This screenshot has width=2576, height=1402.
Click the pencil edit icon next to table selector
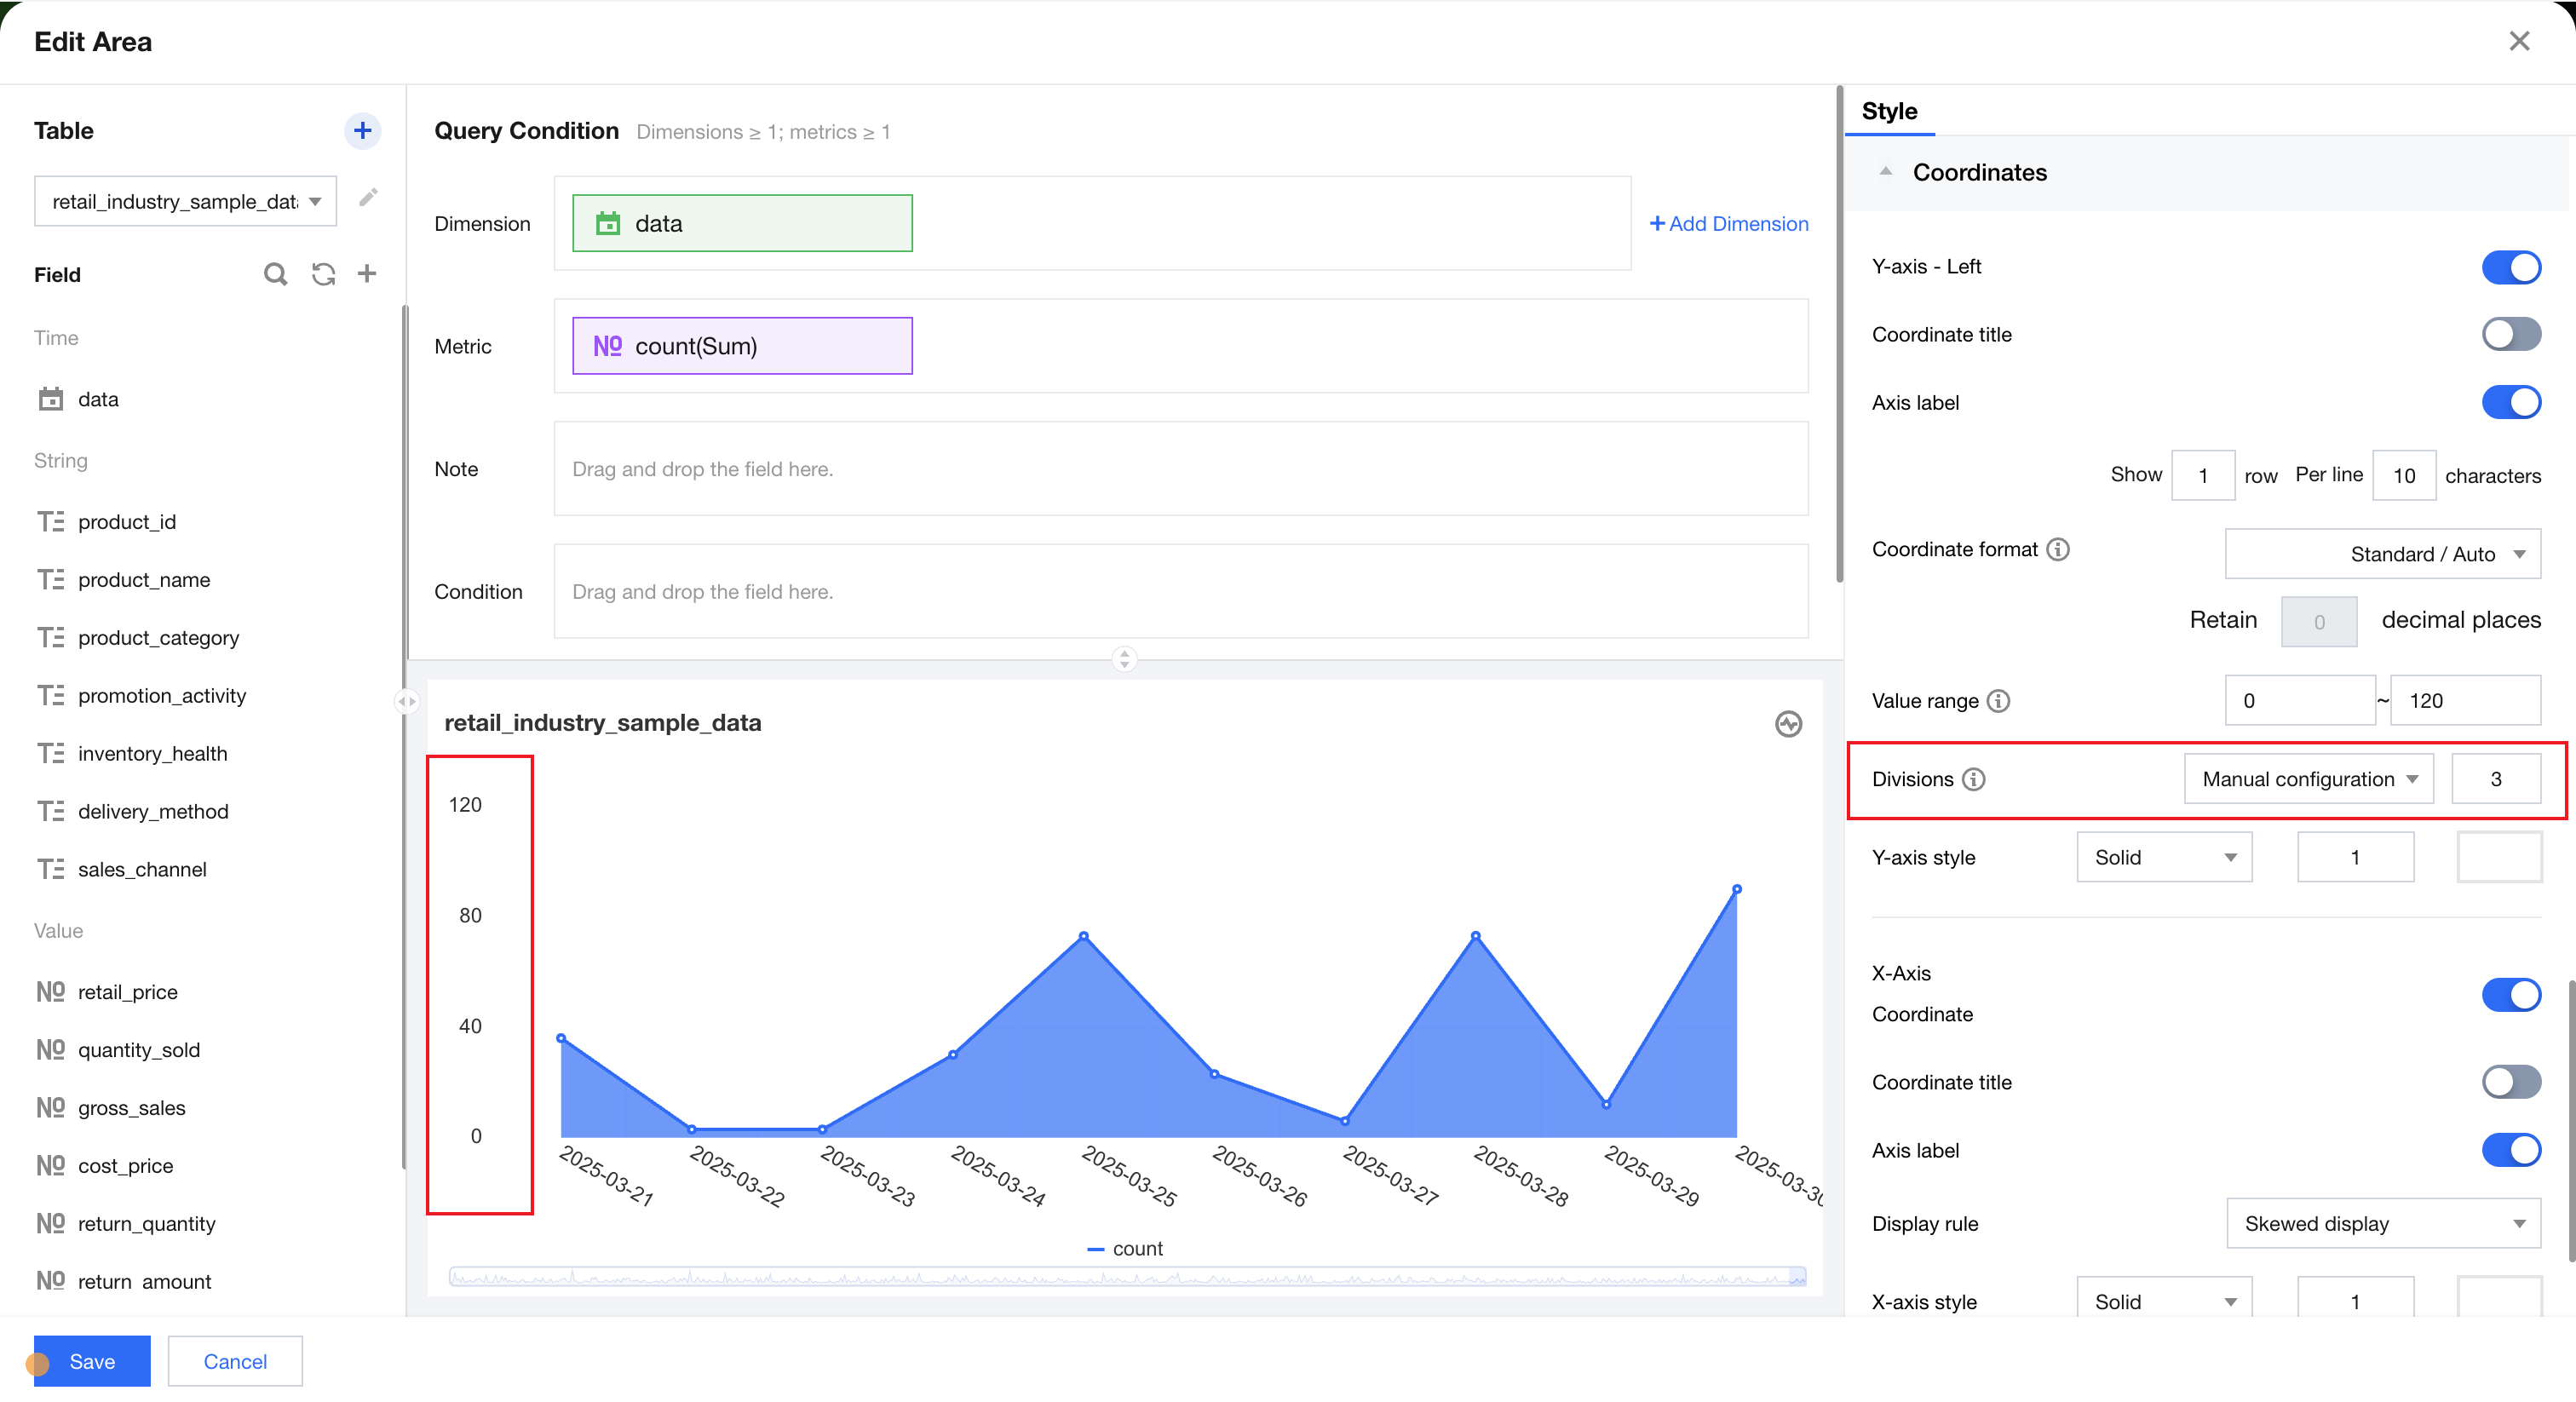[368, 197]
